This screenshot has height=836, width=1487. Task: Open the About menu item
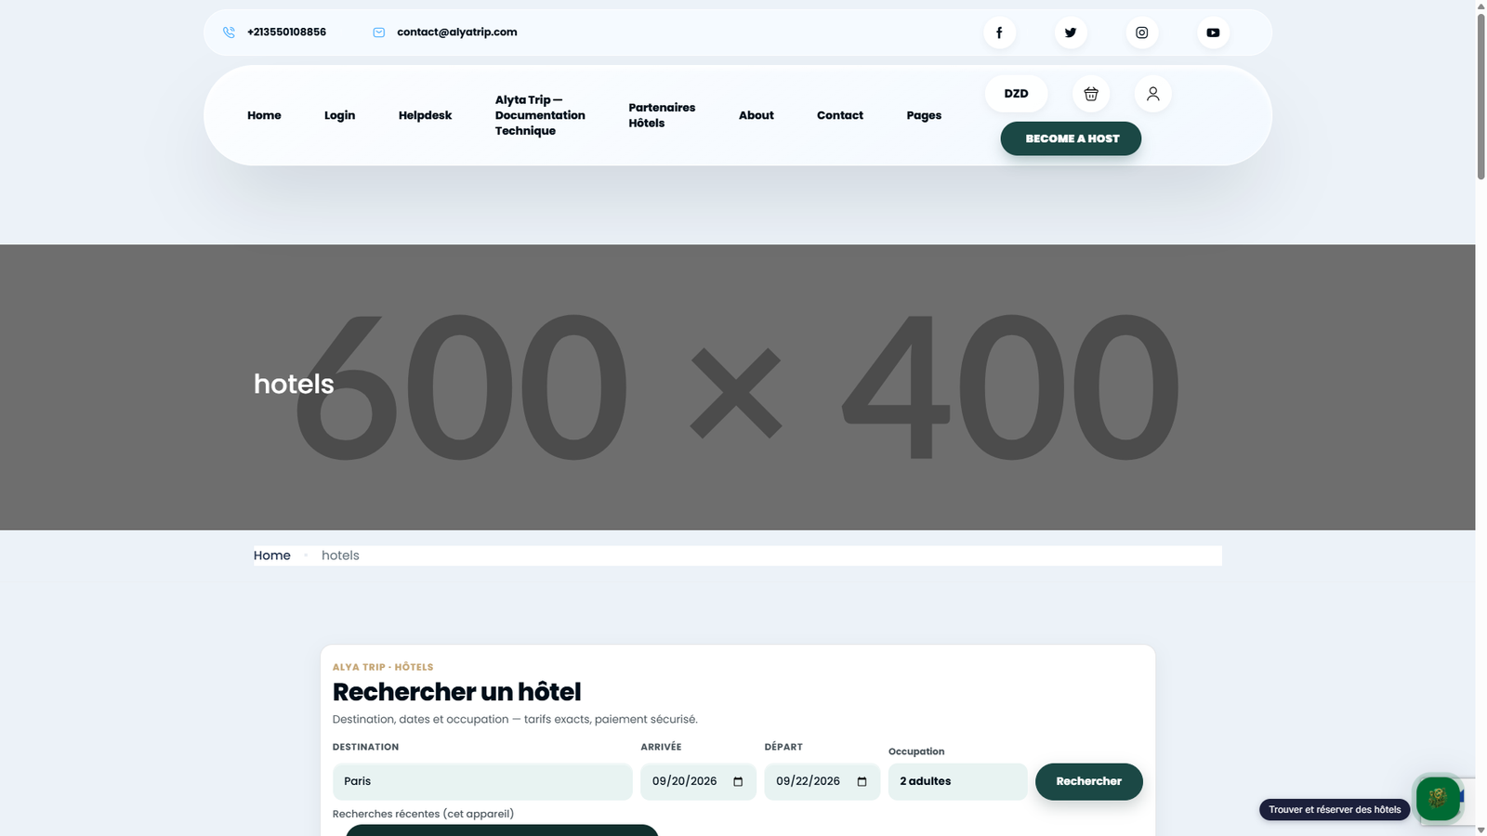pyautogui.click(x=756, y=115)
